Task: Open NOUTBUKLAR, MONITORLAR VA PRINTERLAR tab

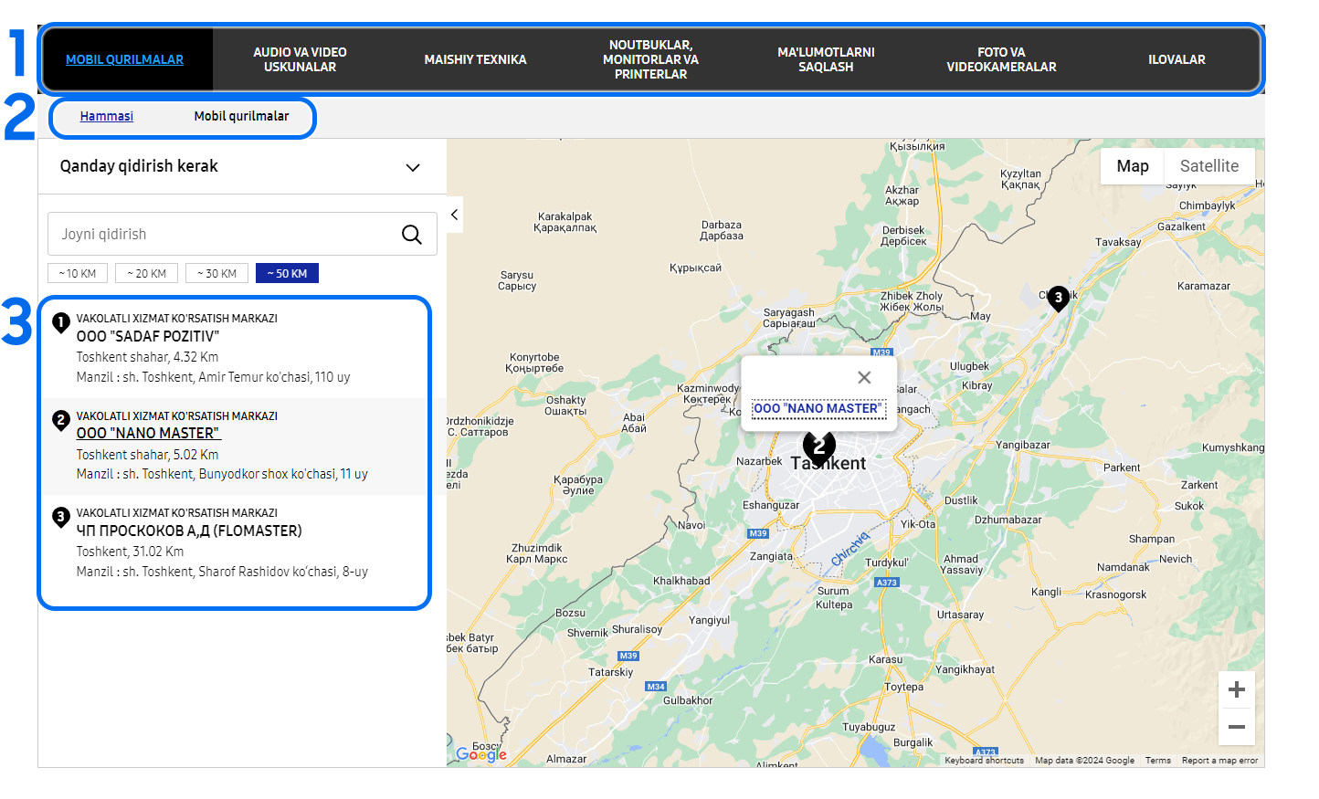Action: (x=651, y=59)
